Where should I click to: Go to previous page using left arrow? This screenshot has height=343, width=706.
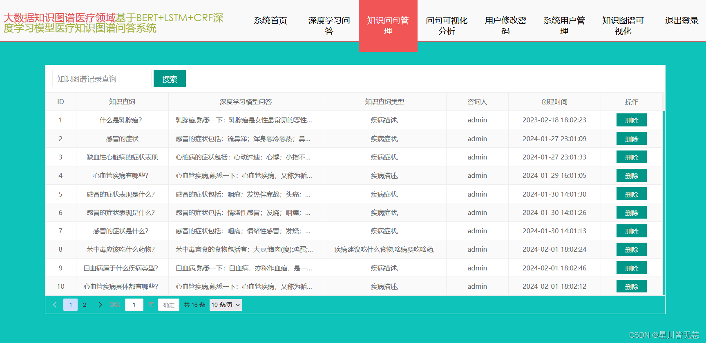pos(55,305)
